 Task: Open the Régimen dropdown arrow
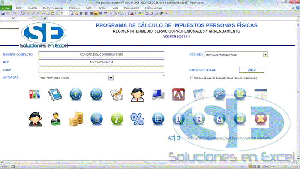(265, 54)
